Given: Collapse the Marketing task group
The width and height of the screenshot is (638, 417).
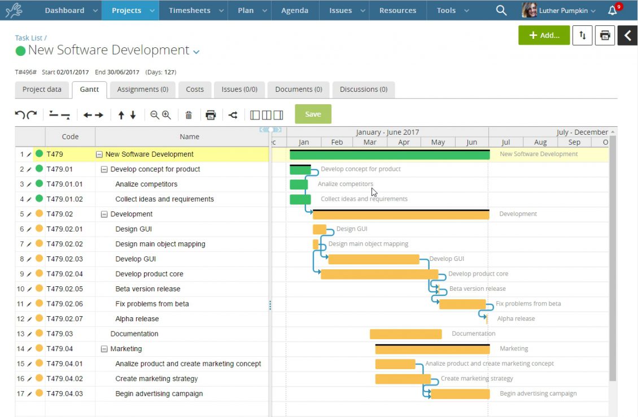Looking at the screenshot, I should click(104, 348).
